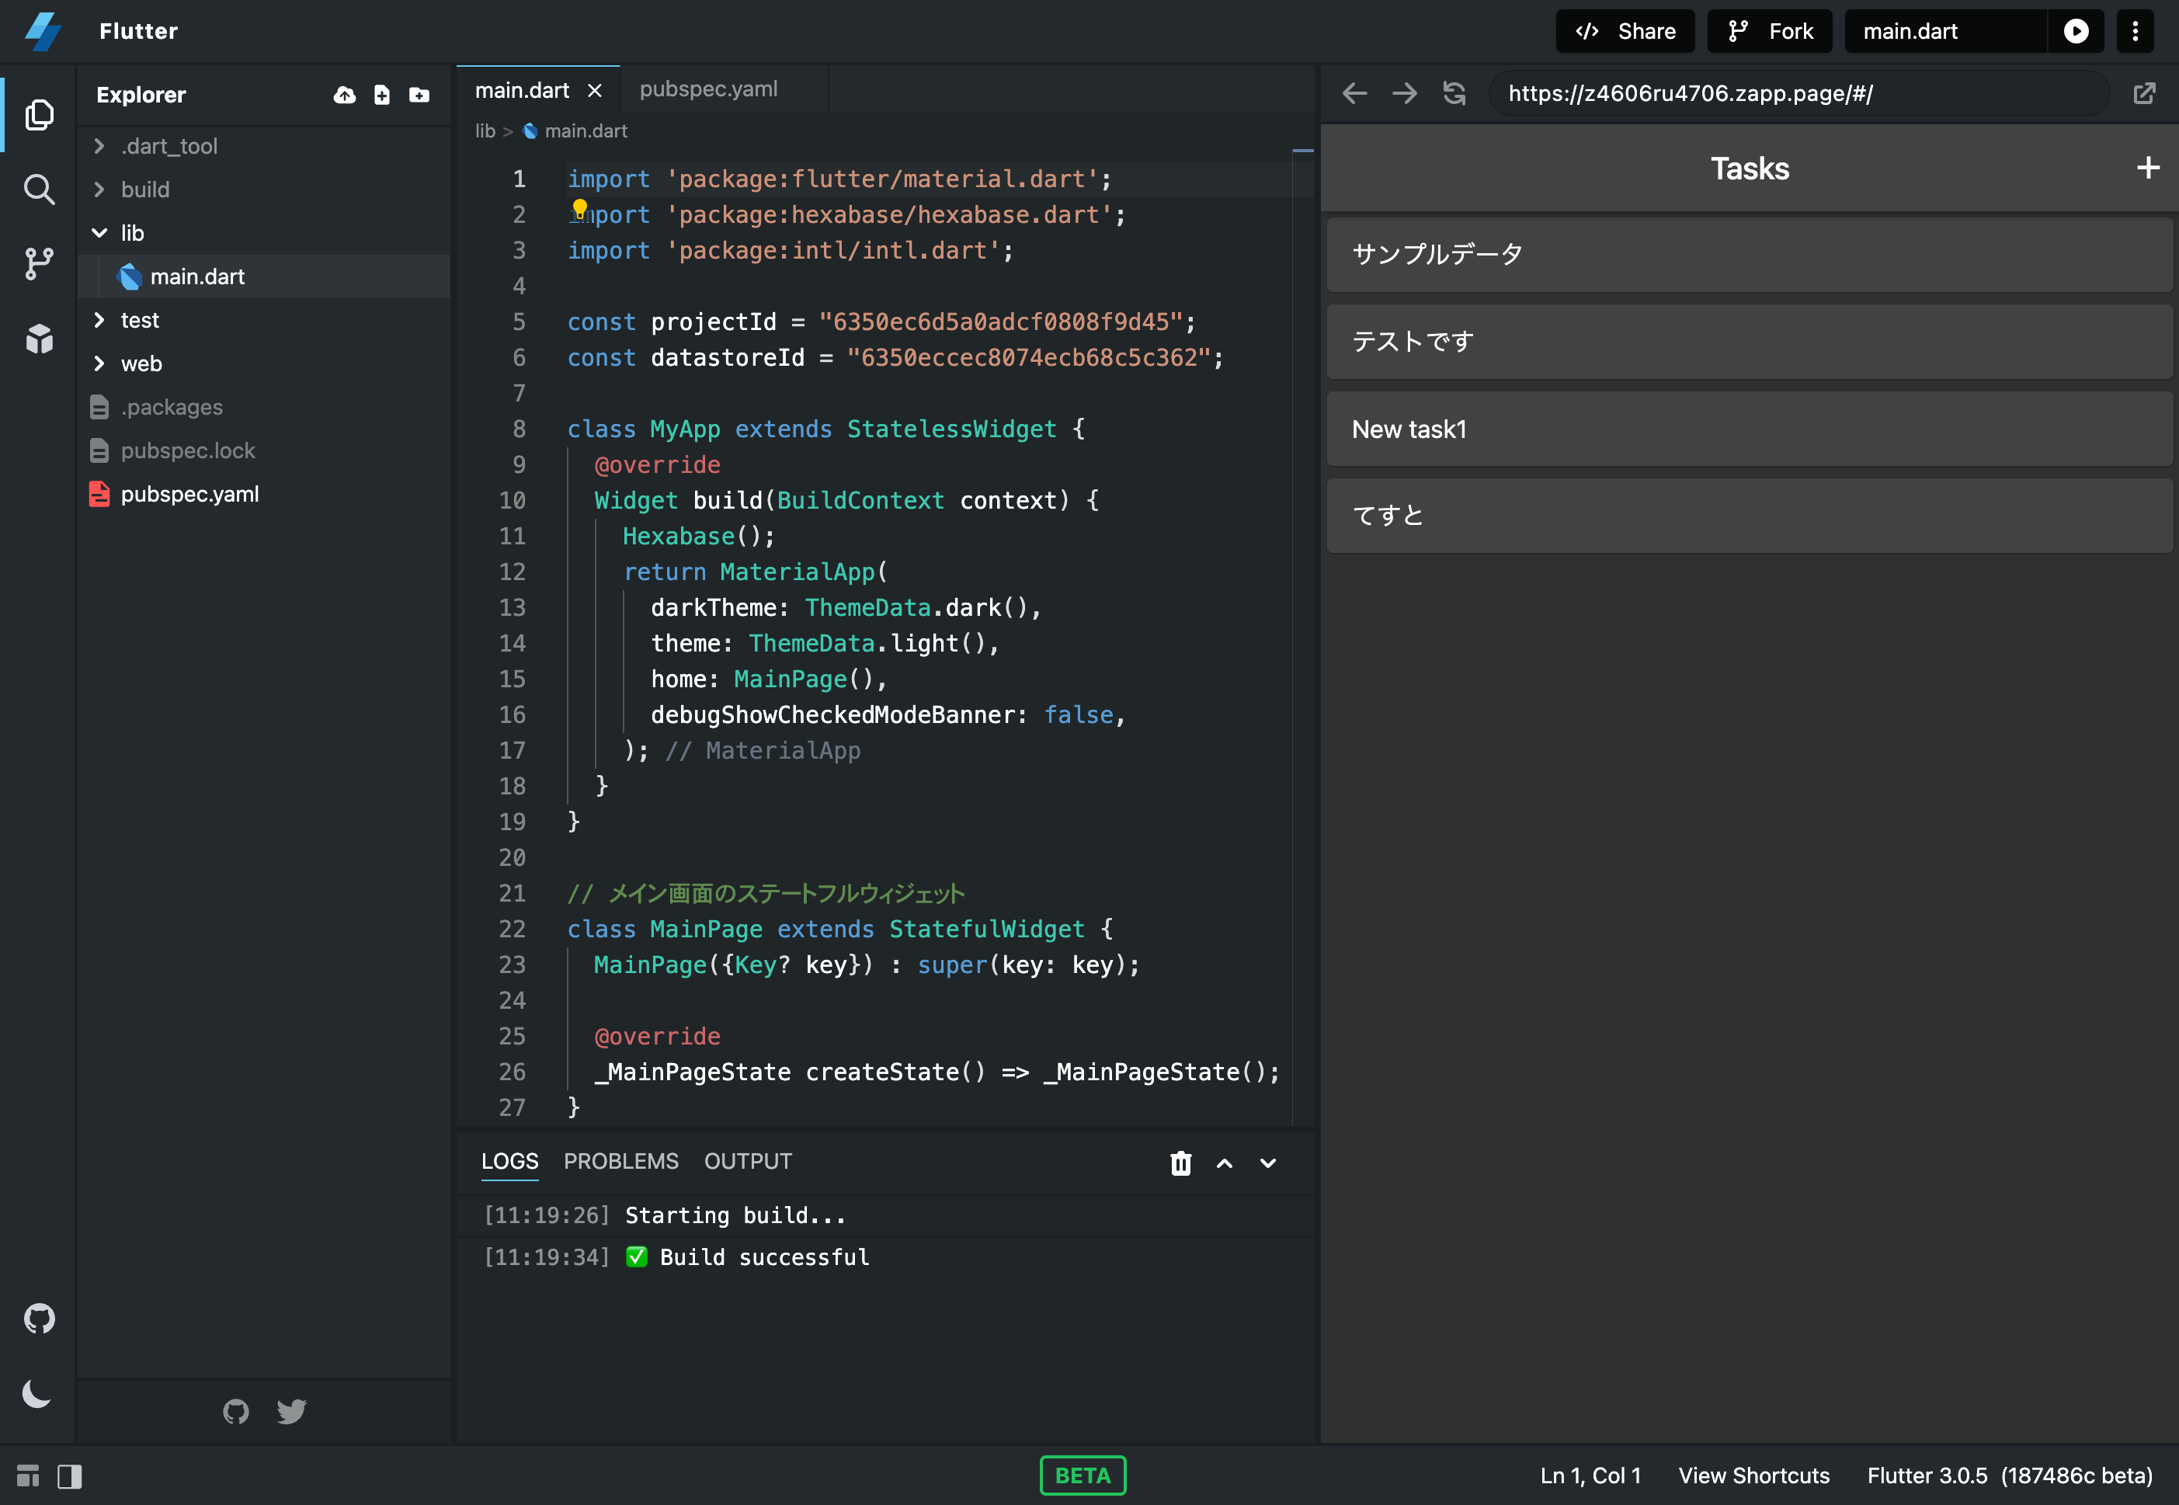Open preview in new window icon

[2144, 93]
